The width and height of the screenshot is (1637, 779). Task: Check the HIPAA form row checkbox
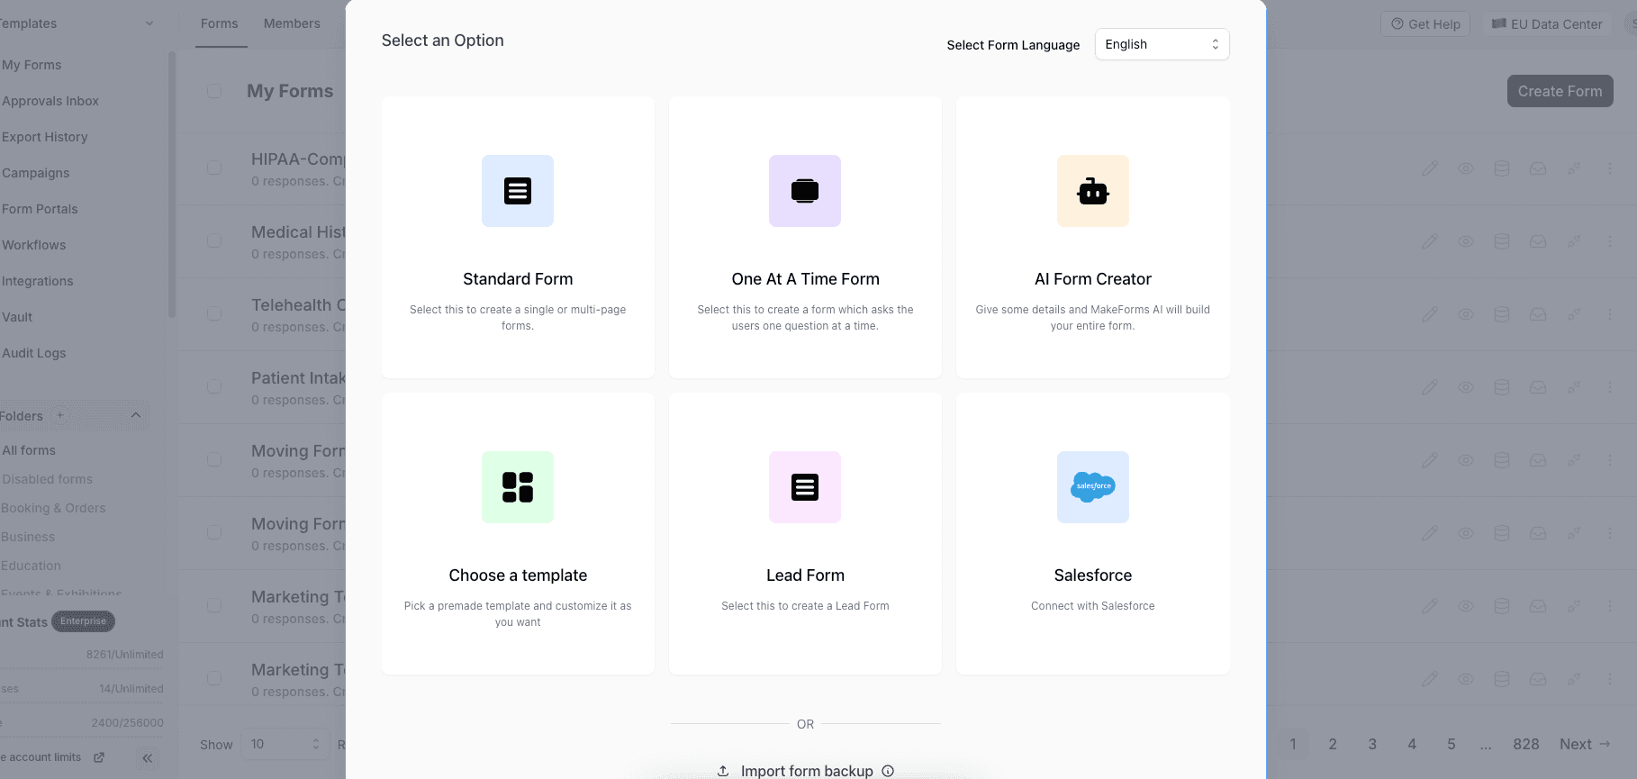tap(214, 168)
